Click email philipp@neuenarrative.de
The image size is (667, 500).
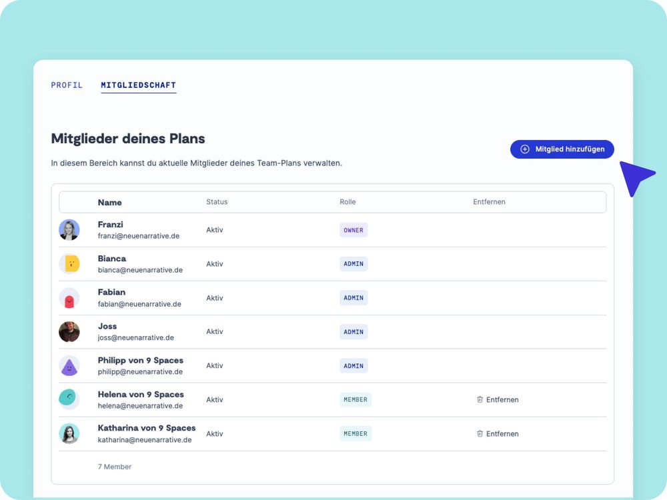(x=140, y=371)
